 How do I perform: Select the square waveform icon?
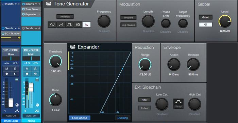tap(69, 25)
